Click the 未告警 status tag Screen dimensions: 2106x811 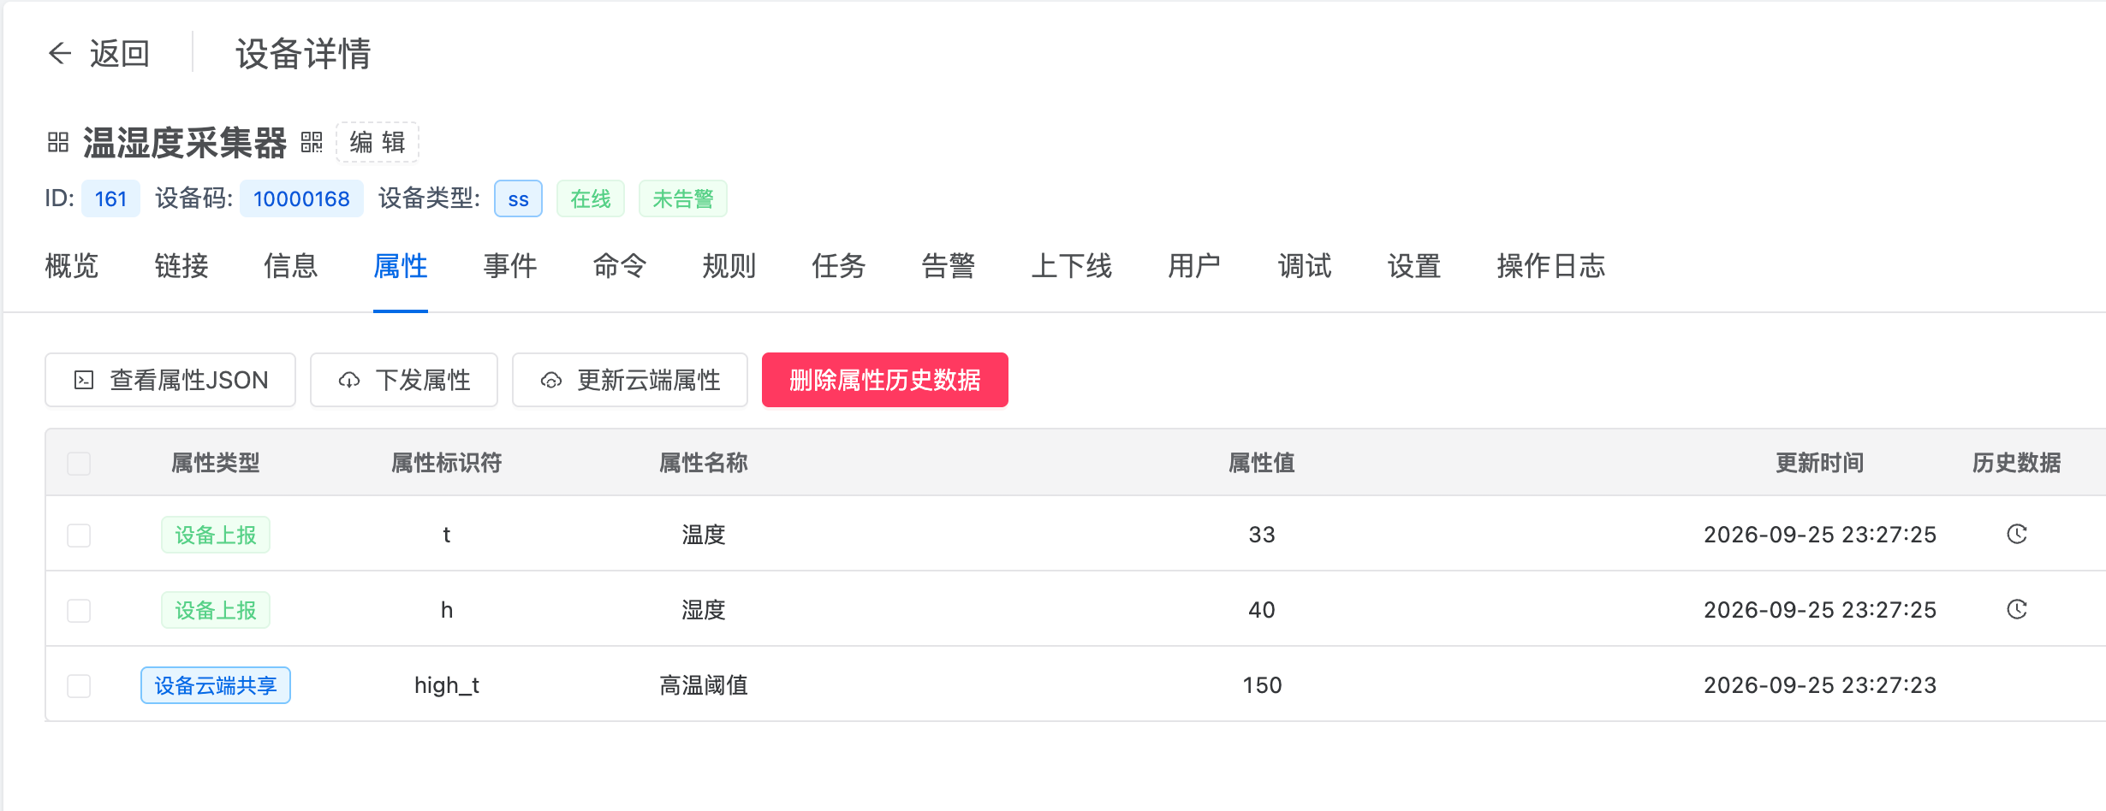(x=683, y=198)
